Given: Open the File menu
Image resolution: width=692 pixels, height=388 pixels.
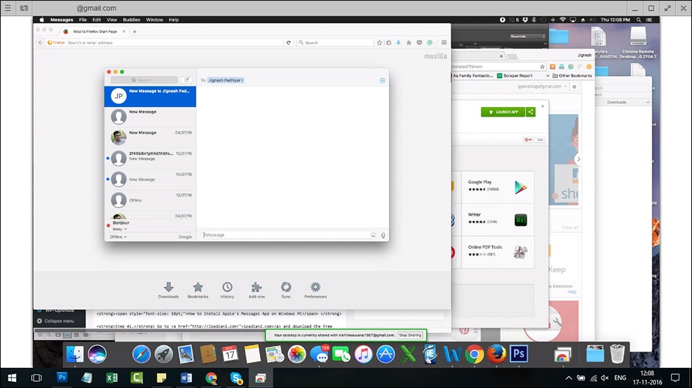Looking at the screenshot, I should point(82,20).
